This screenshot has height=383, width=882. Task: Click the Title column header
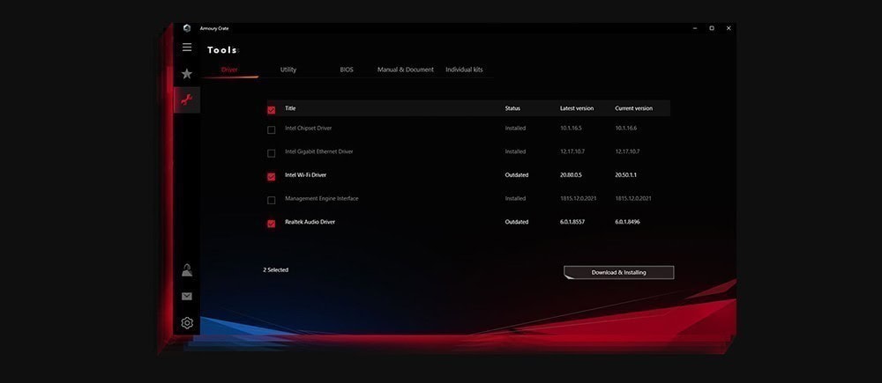pyautogui.click(x=290, y=108)
